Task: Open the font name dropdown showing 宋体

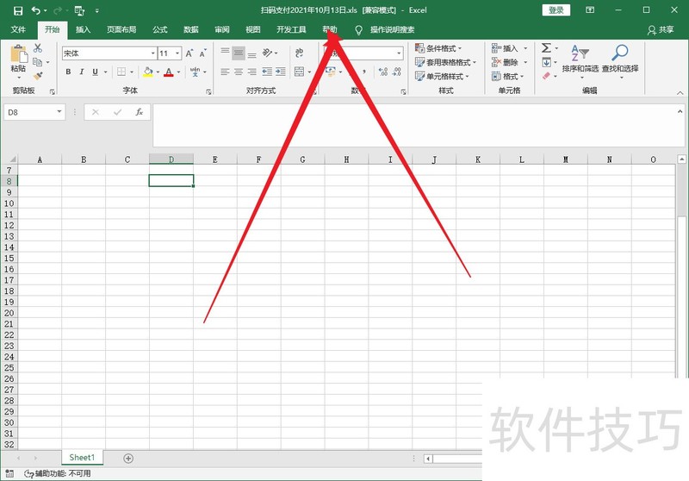Action: click(x=107, y=53)
